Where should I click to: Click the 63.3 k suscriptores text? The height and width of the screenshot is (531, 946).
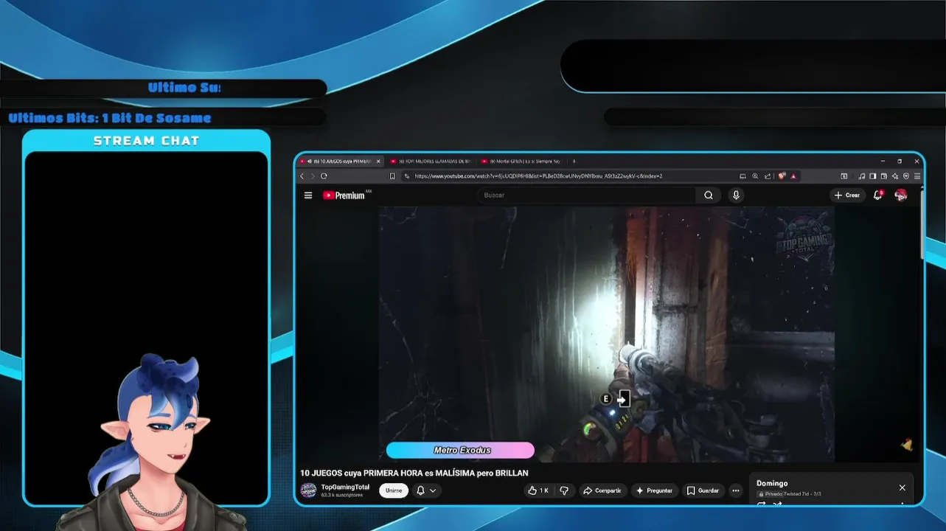tap(341, 495)
